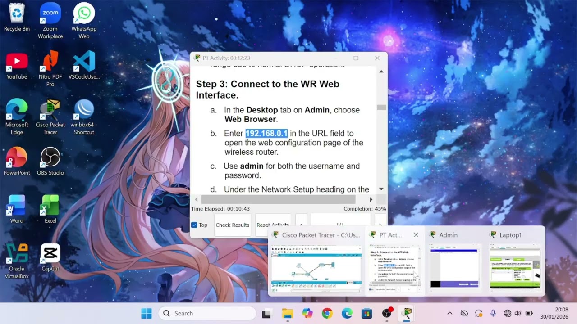Launch Oracle VirtualBox from the desktop
The width and height of the screenshot is (577, 324).
[17, 261]
